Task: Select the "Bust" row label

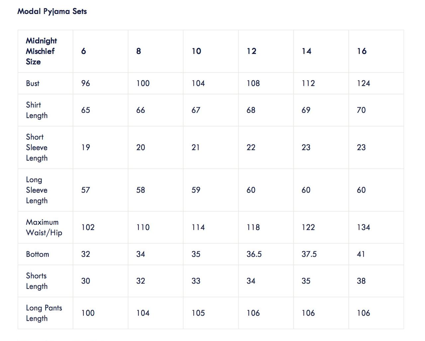Action: coord(33,83)
